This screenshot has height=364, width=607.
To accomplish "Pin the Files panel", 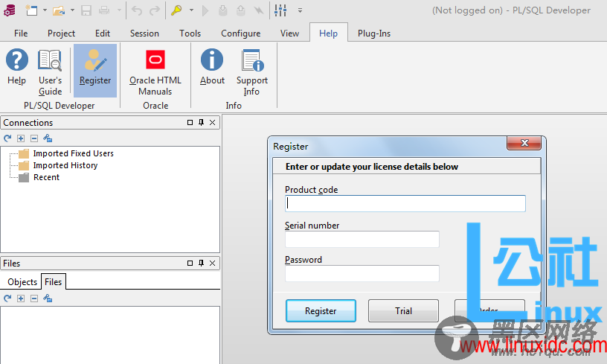I will 201,263.
